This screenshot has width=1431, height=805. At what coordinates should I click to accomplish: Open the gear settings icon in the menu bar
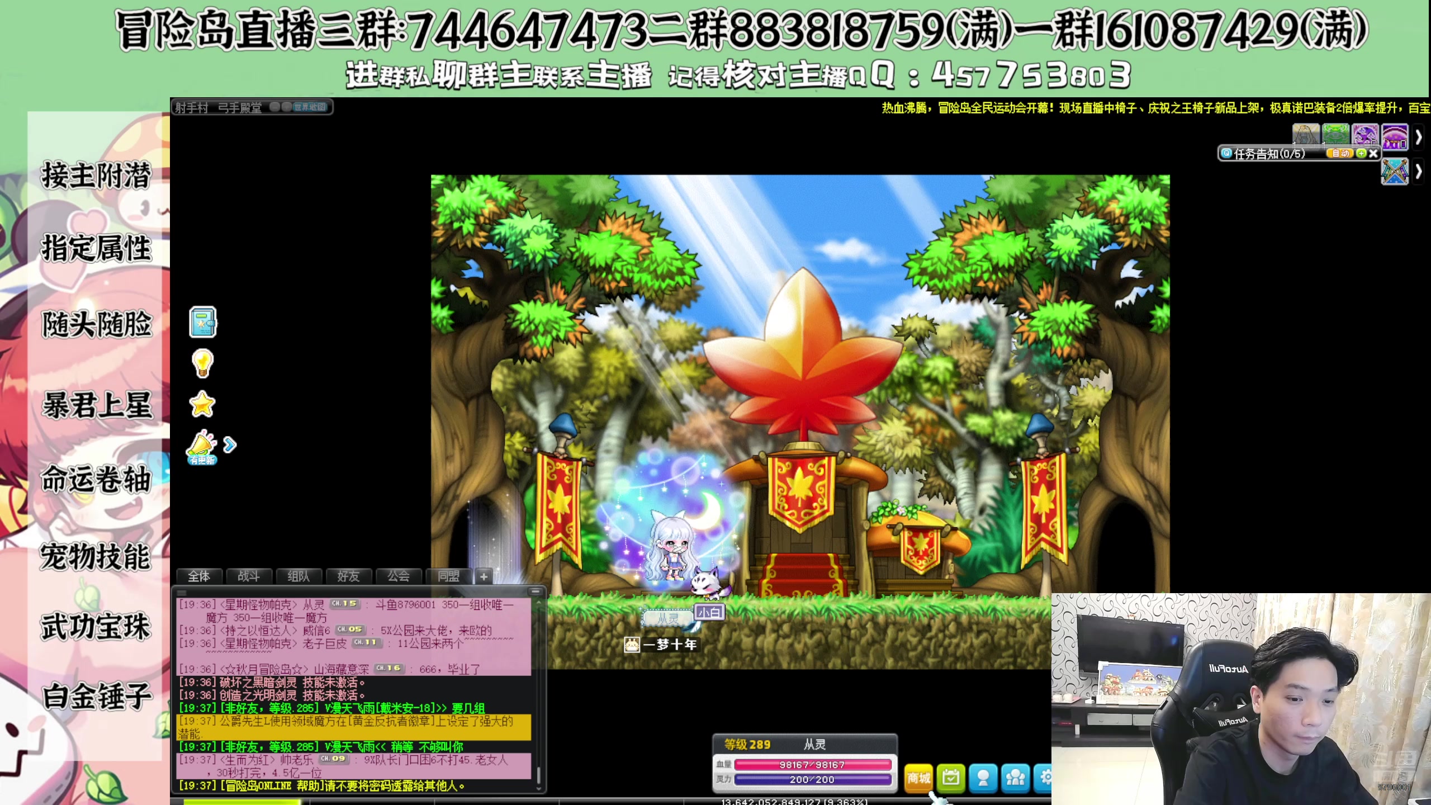[1044, 778]
